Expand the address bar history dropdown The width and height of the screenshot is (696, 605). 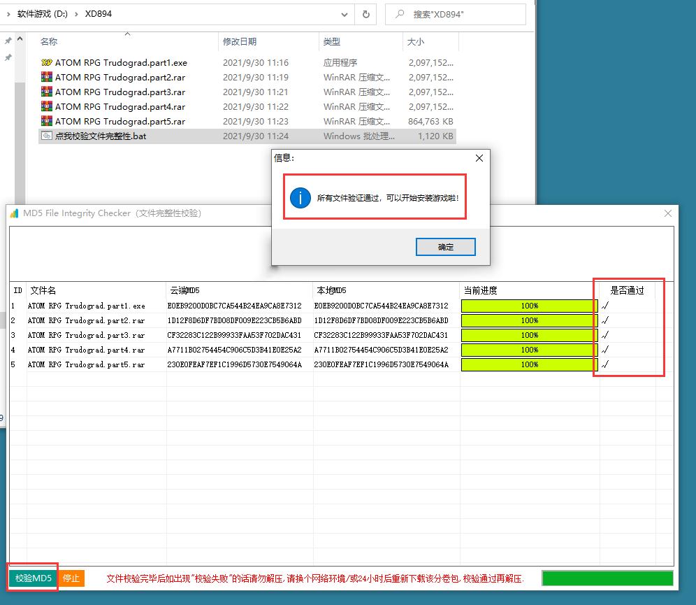pyautogui.click(x=345, y=14)
